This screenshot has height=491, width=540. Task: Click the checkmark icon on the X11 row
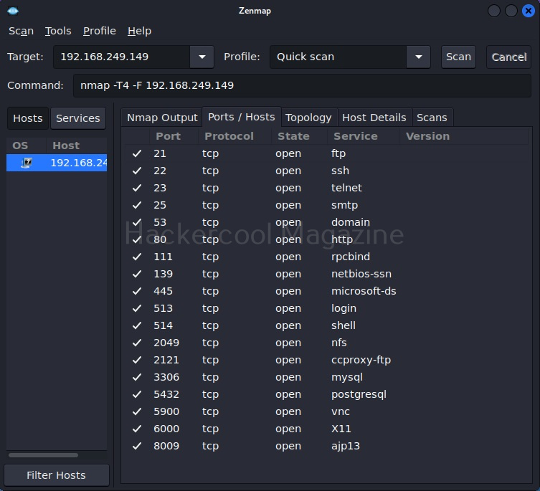(x=137, y=429)
